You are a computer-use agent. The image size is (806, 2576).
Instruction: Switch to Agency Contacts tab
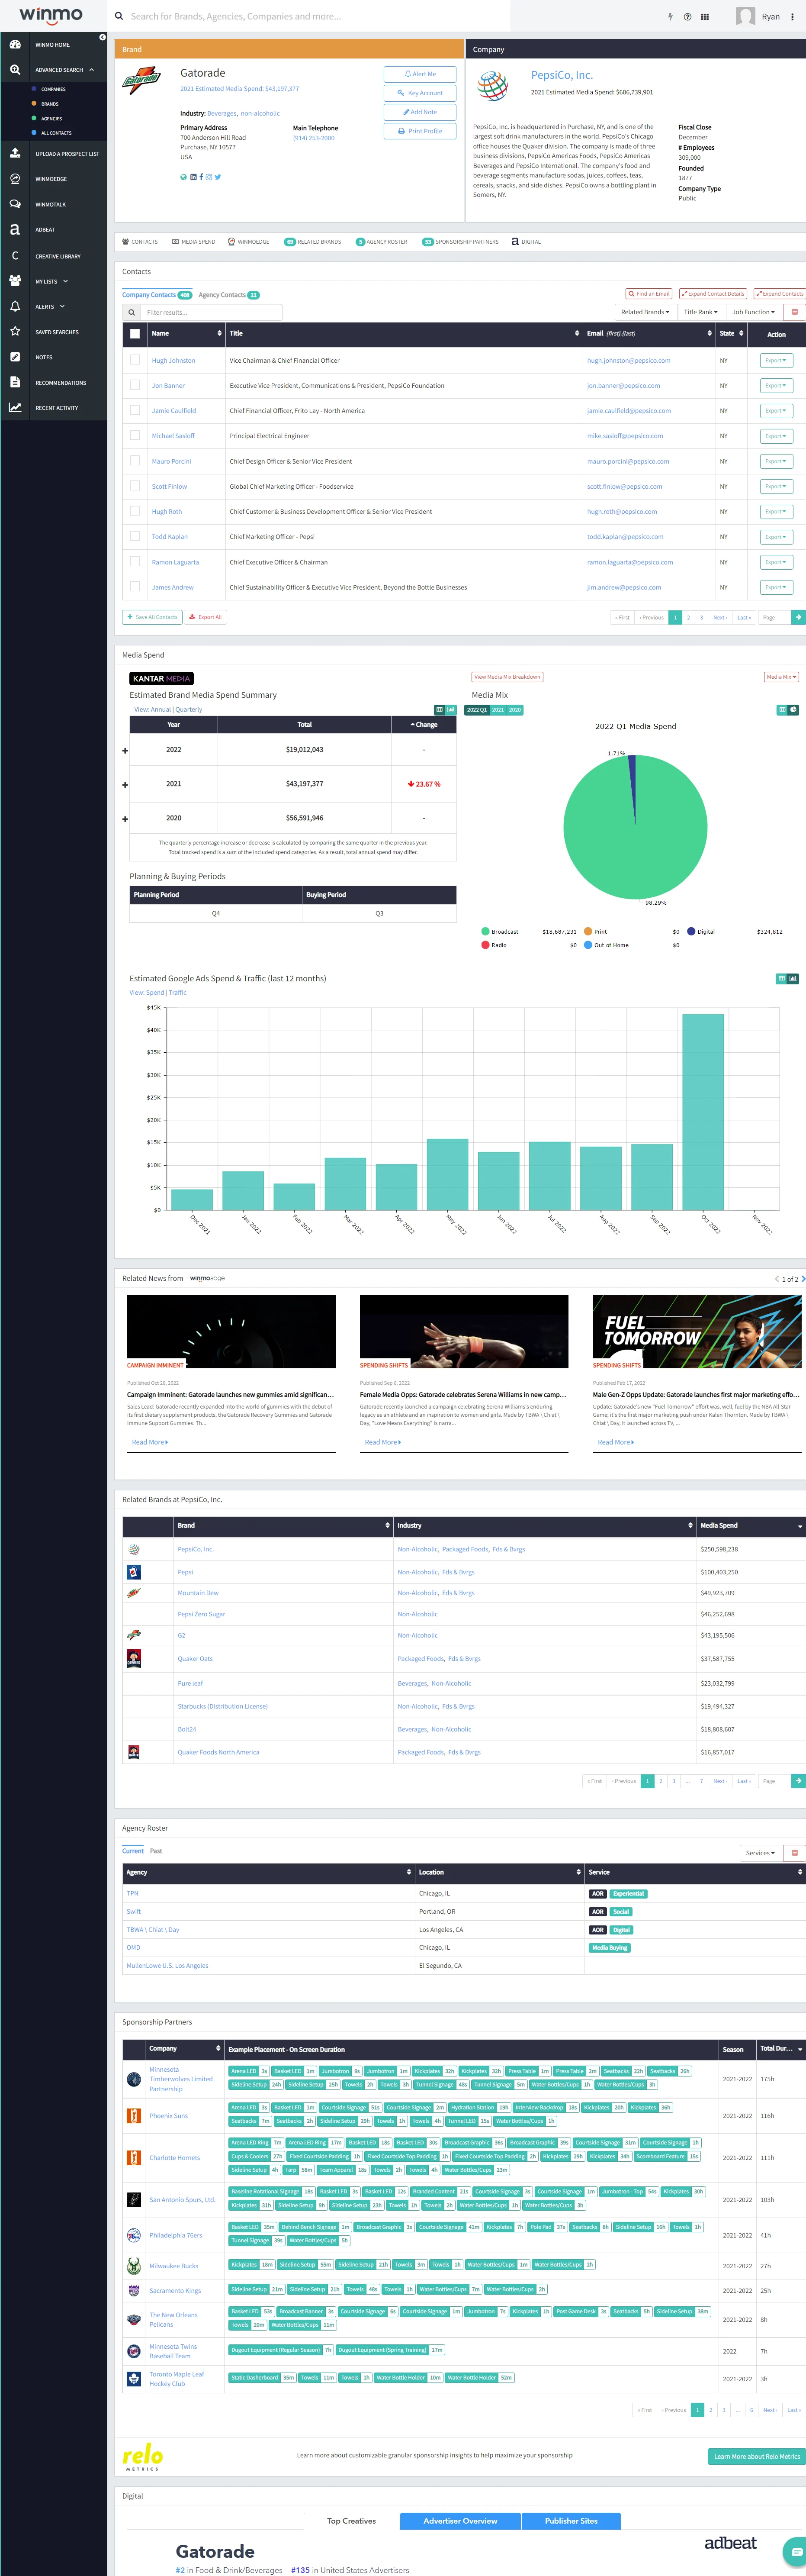tap(228, 295)
